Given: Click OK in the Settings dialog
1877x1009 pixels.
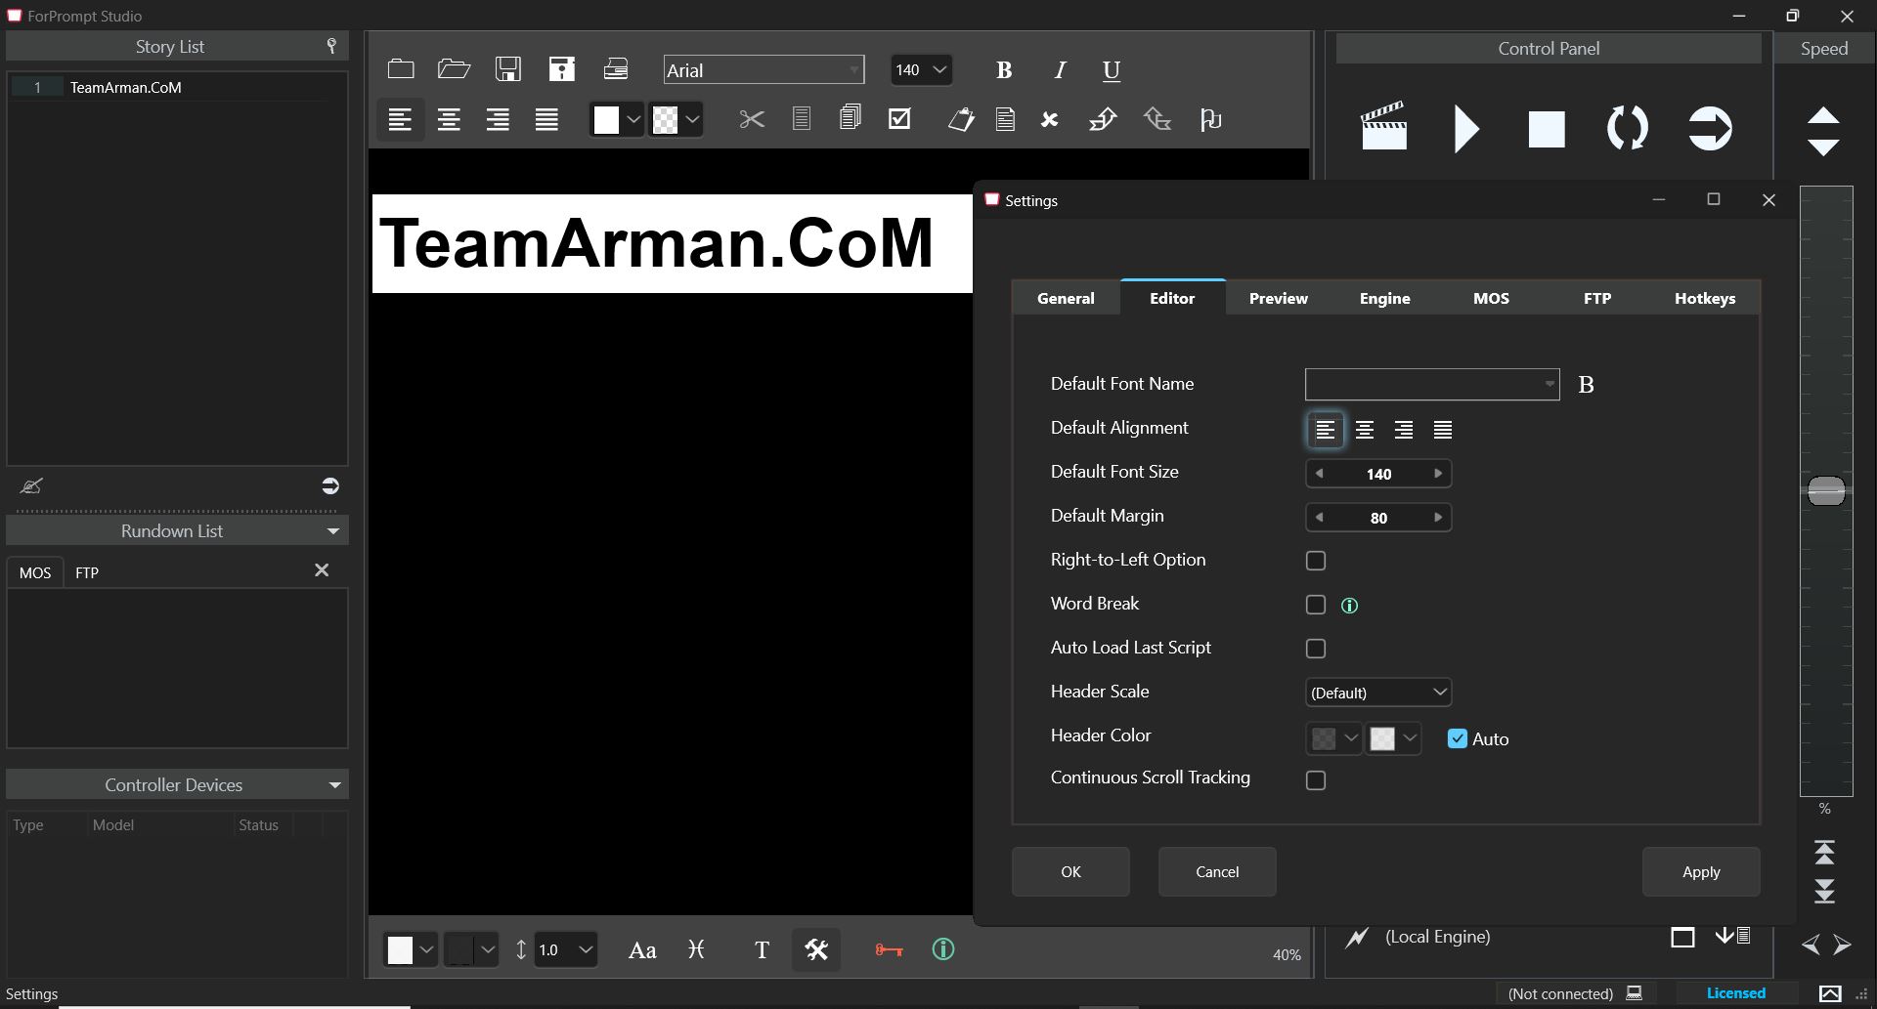Looking at the screenshot, I should 1070,871.
